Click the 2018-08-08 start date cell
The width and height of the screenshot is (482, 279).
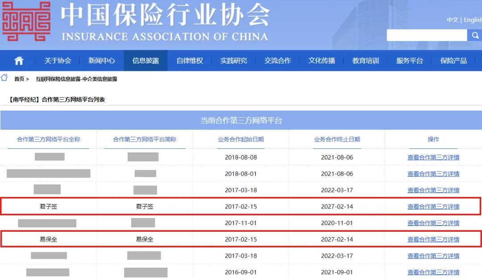[241, 157]
